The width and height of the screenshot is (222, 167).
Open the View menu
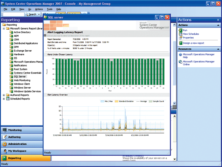[22, 9]
